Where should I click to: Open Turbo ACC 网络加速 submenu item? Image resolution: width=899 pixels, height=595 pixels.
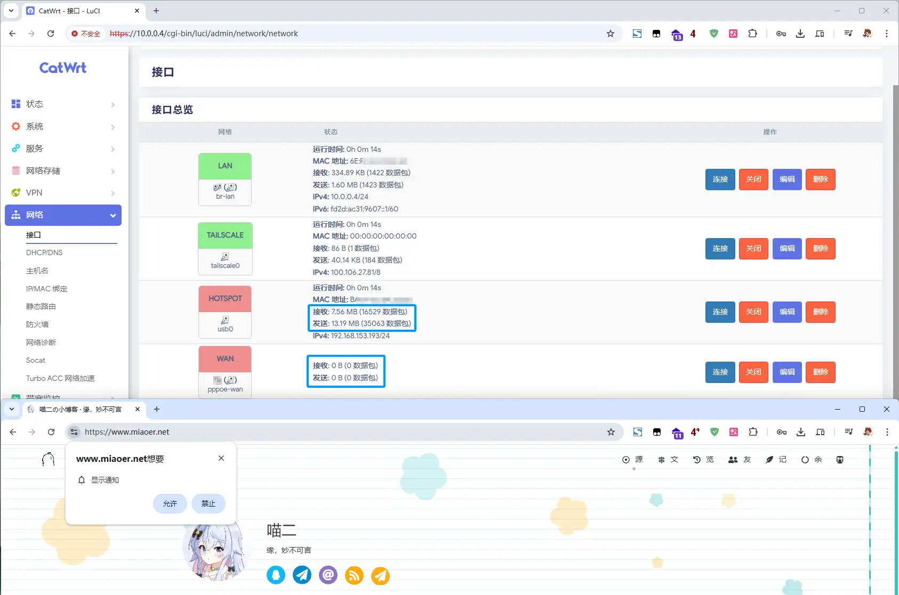(x=60, y=378)
